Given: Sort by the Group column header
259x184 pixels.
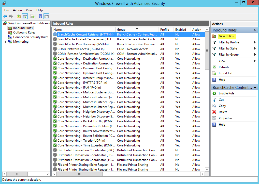Looking at the screenshot, I should click(x=137, y=30).
